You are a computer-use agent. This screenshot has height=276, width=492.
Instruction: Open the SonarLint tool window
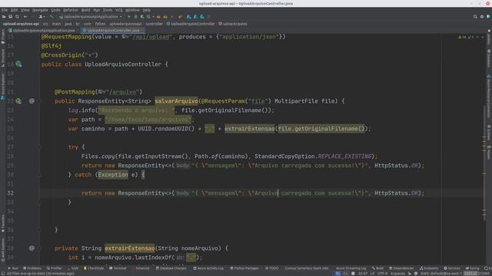[140, 268]
